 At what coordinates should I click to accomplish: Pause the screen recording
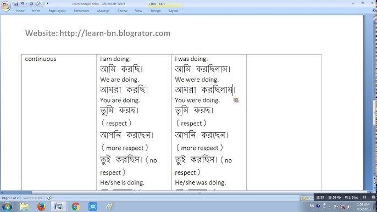point(364,197)
